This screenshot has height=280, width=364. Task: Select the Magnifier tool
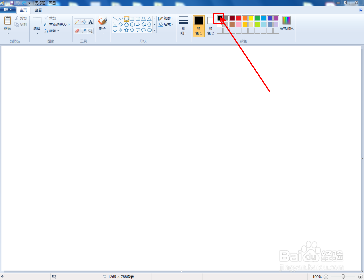90,31
